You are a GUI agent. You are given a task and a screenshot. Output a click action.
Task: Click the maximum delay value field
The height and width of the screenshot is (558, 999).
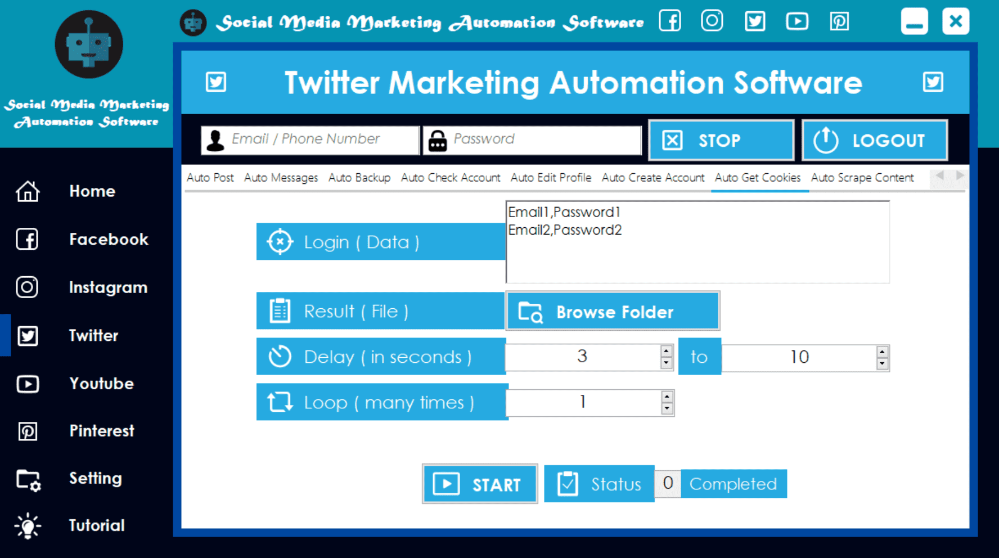coord(799,357)
